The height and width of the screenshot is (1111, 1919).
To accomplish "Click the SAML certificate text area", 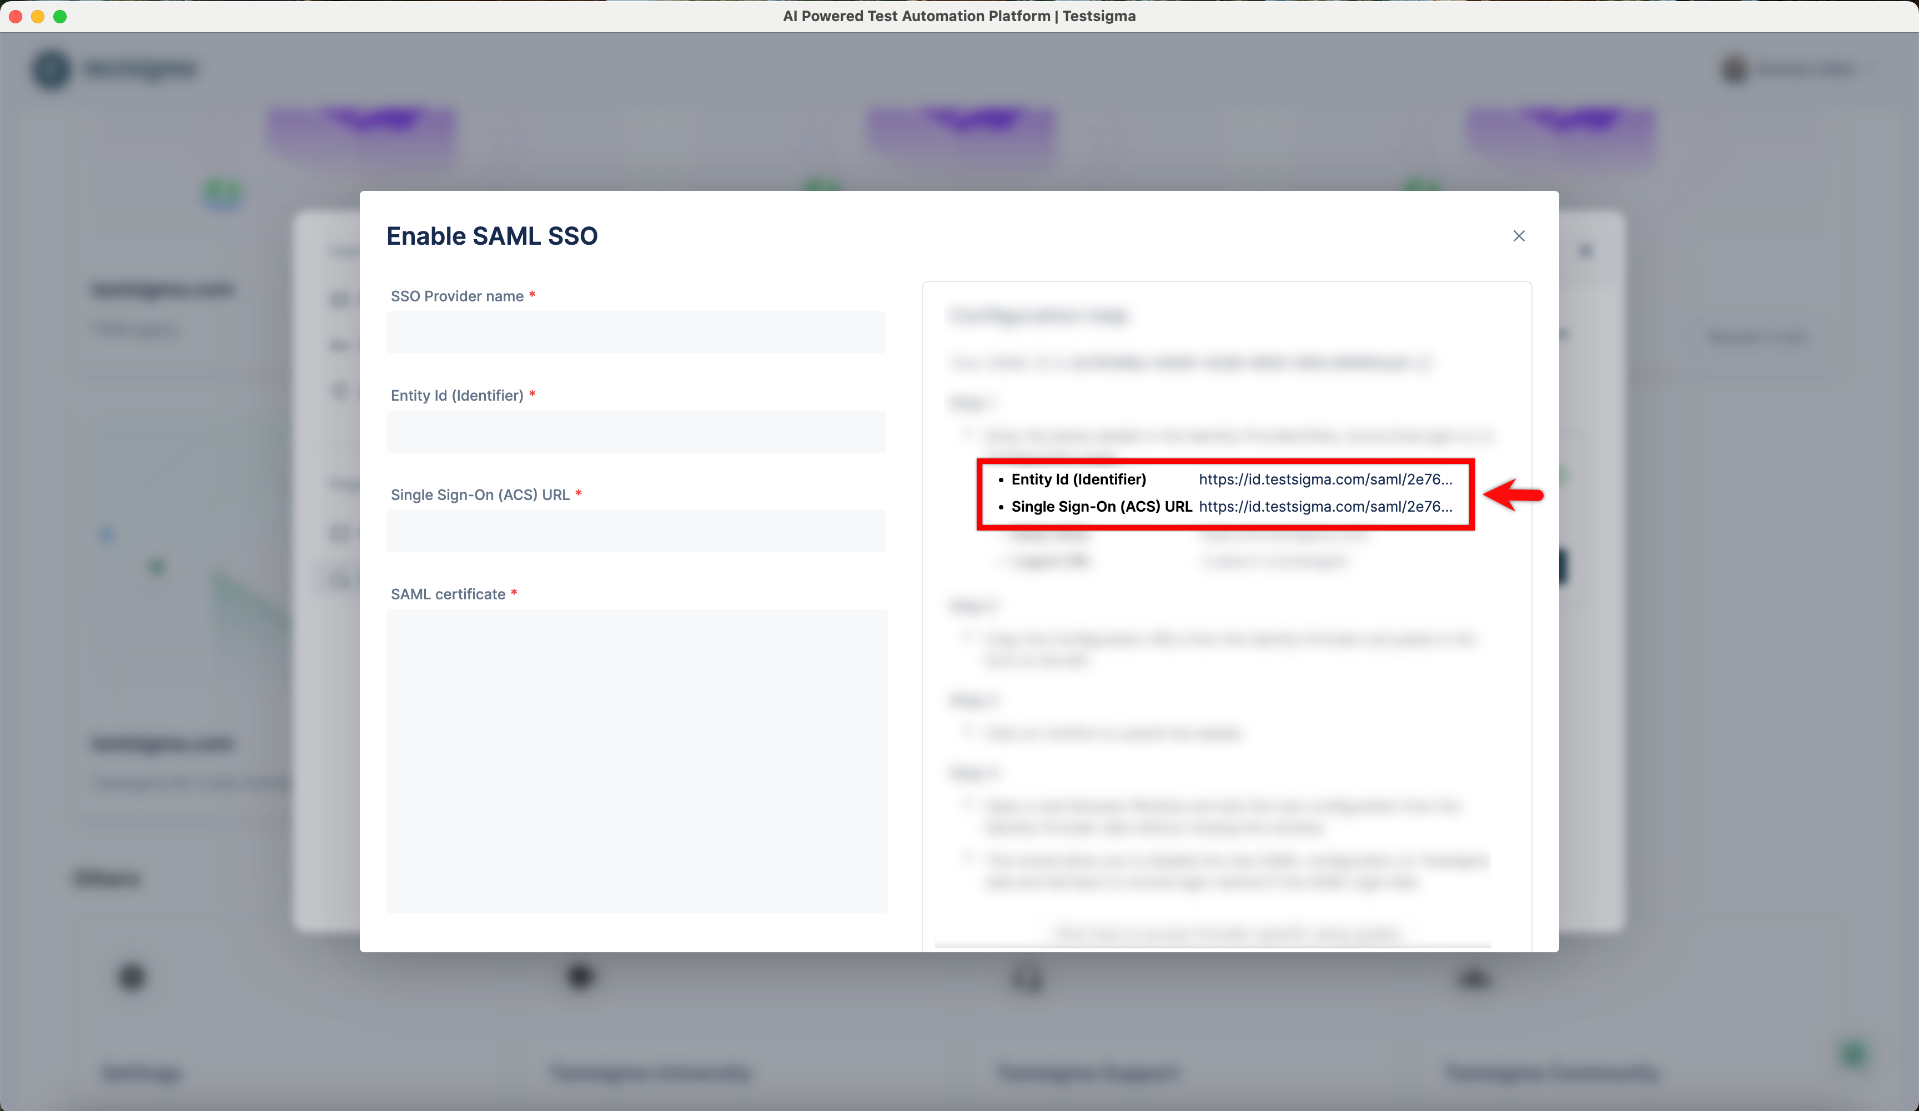I will pyautogui.click(x=637, y=761).
